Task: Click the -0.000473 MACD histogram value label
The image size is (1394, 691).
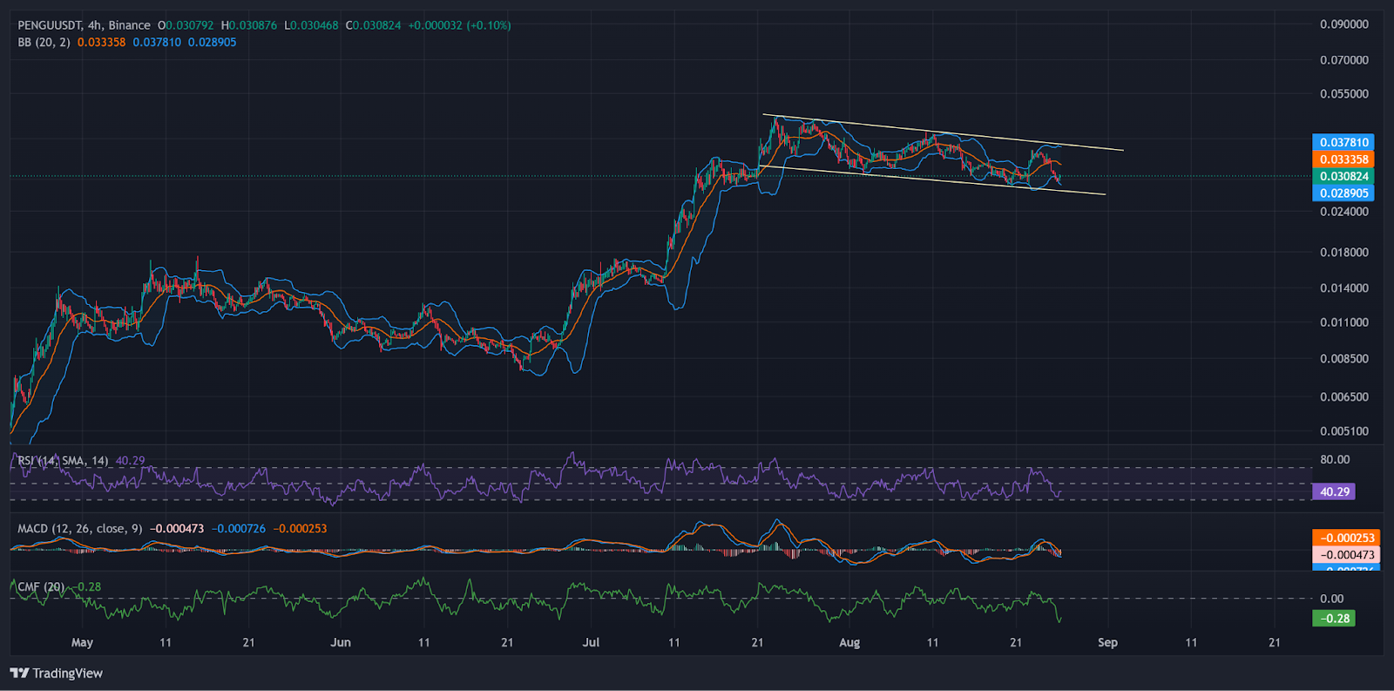Action: (1345, 555)
